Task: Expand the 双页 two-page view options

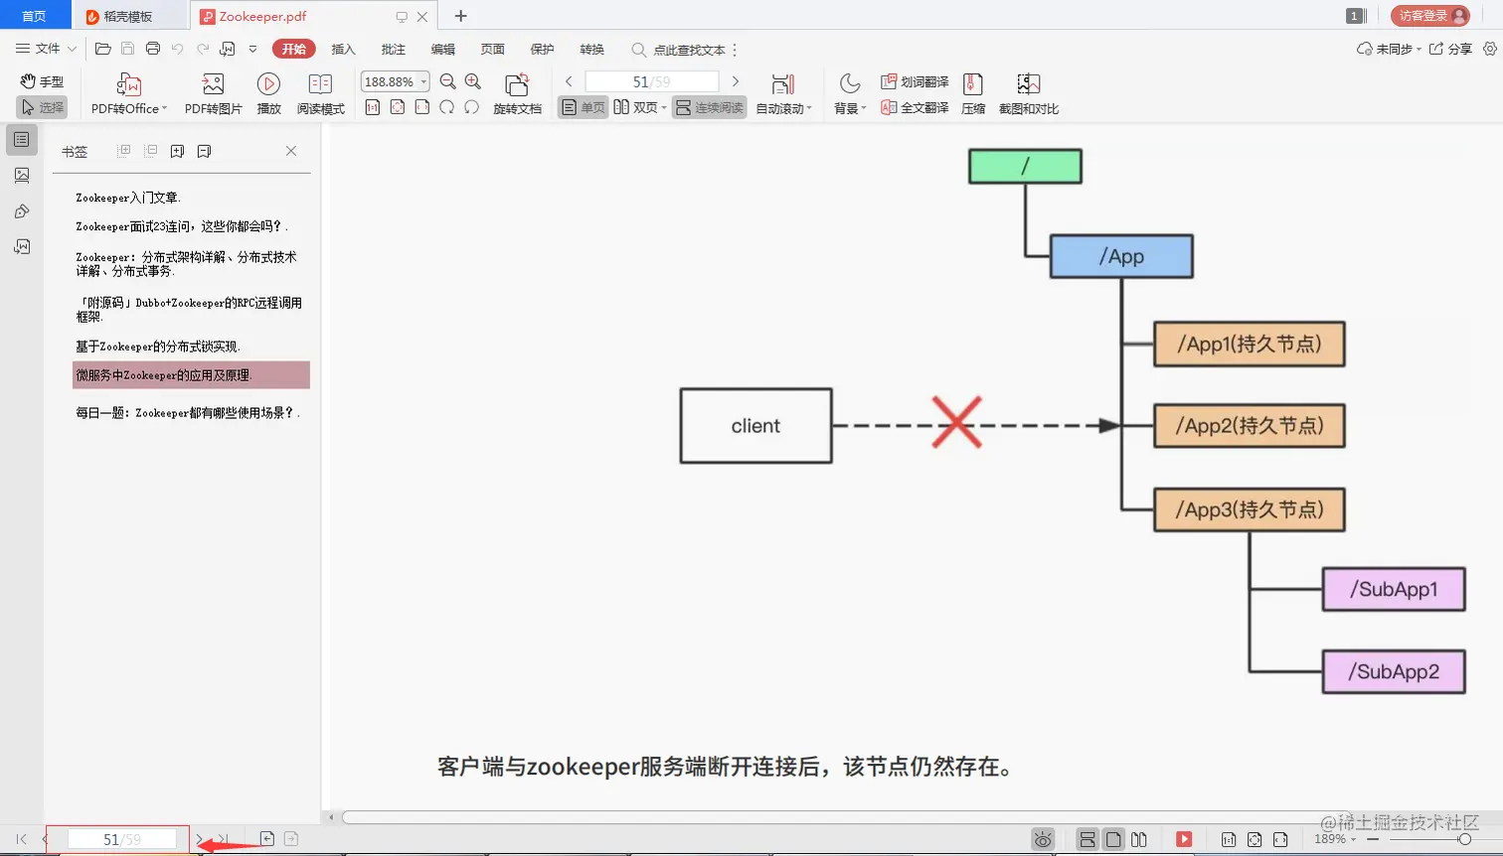Action: coord(663,107)
